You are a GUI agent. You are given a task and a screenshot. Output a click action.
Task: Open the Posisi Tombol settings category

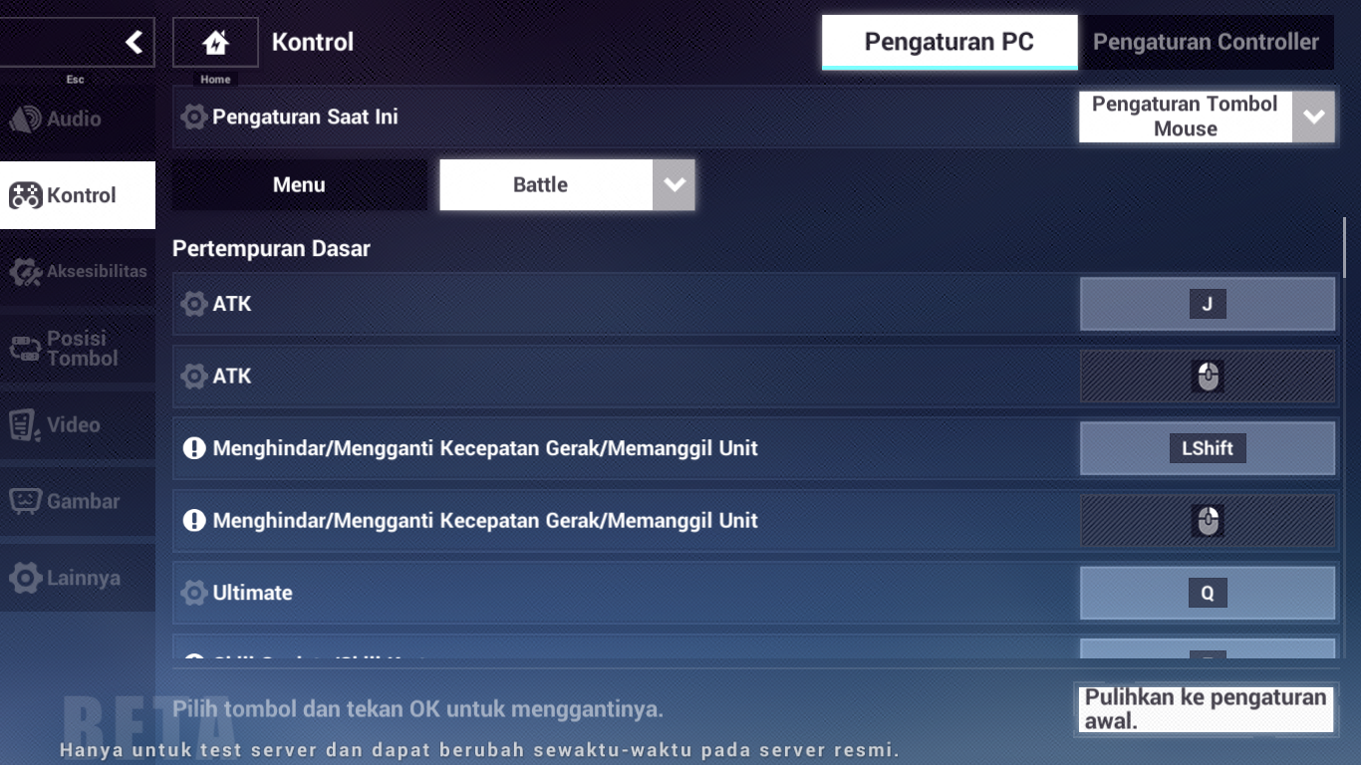pos(77,348)
